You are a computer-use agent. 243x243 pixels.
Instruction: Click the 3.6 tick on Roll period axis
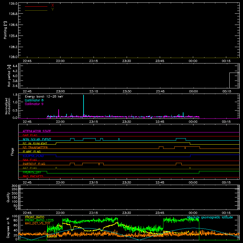click(15, 86)
